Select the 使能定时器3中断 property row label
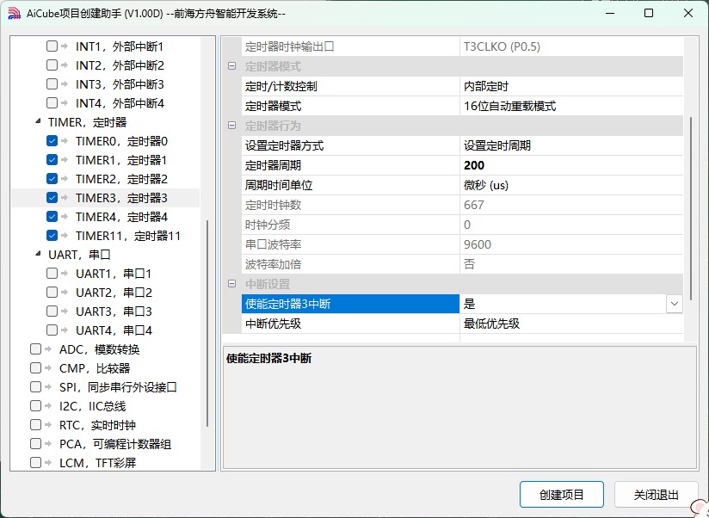 [x=350, y=304]
